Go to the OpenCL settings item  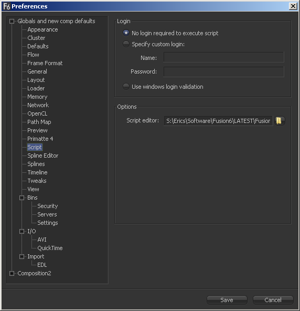click(37, 113)
